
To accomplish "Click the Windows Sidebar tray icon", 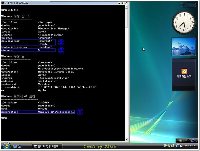I will 172,146.
